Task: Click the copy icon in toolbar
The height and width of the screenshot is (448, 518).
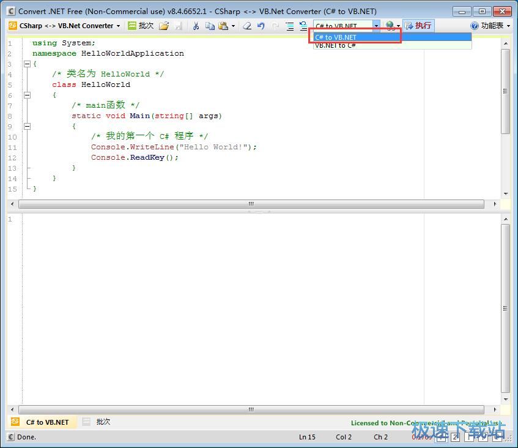Action: coord(210,26)
